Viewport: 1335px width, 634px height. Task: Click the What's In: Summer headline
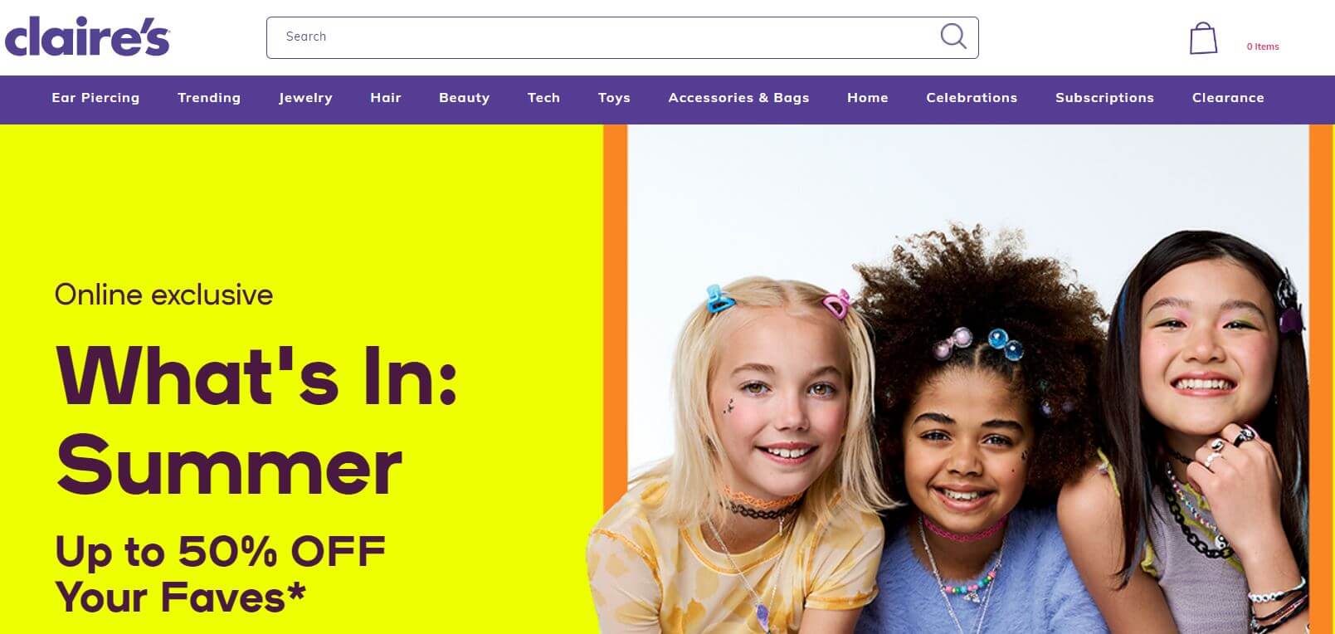click(x=256, y=421)
